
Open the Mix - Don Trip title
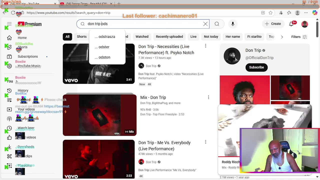point(153,97)
